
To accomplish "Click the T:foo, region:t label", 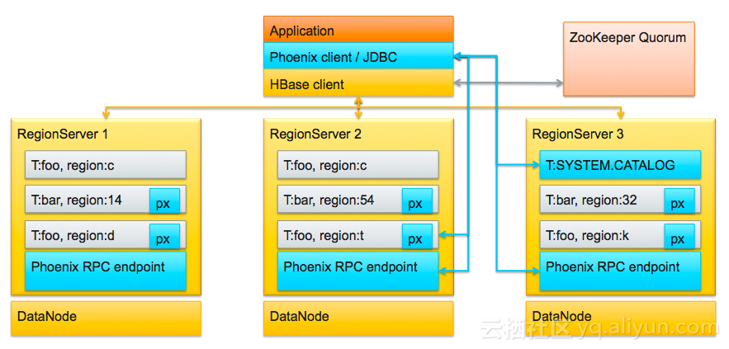I will [x=324, y=236].
